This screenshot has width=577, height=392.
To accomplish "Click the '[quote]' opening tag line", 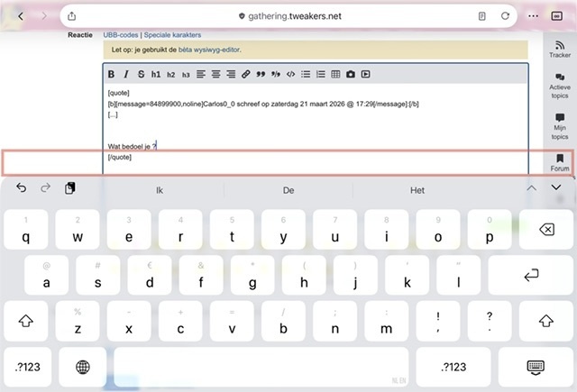I will pyautogui.click(x=118, y=93).
